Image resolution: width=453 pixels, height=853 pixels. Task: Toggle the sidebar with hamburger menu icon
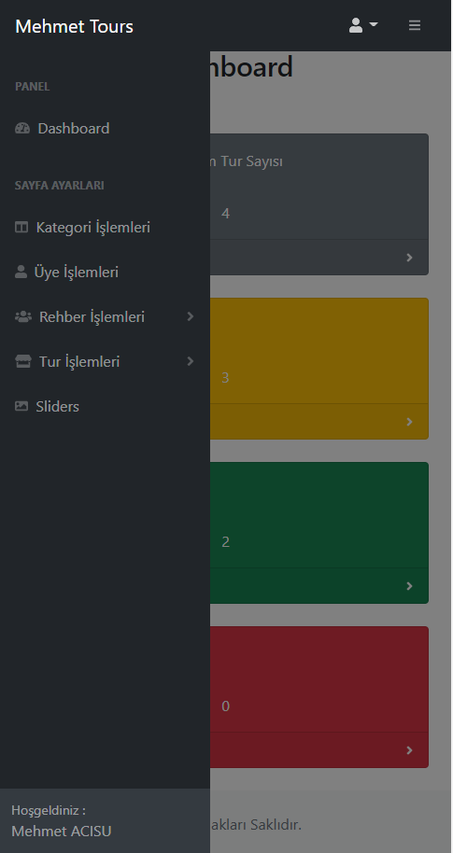415,25
